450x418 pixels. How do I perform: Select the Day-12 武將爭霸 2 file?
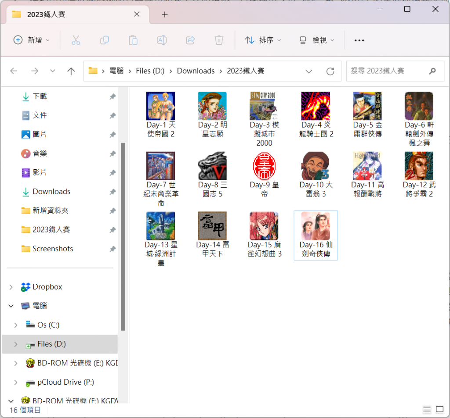[x=419, y=175]
